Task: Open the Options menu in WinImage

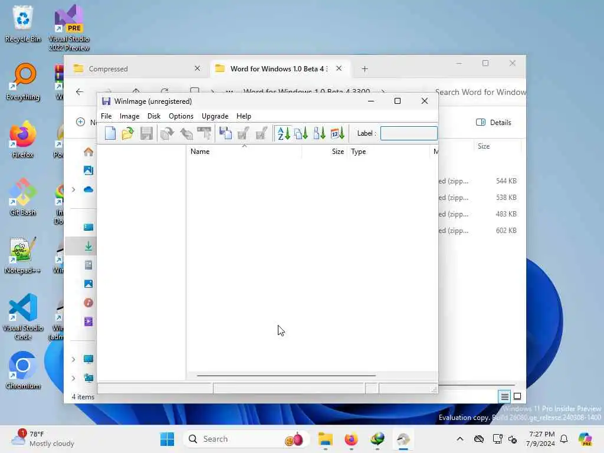Action: coord(181,116)
